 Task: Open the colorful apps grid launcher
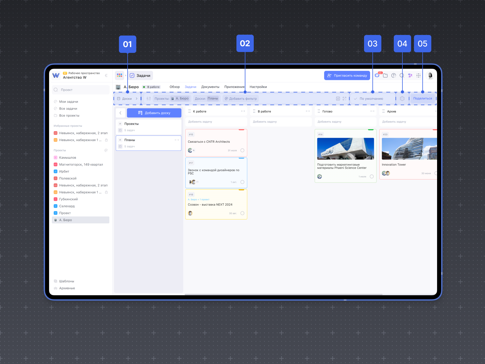point(120,75)
